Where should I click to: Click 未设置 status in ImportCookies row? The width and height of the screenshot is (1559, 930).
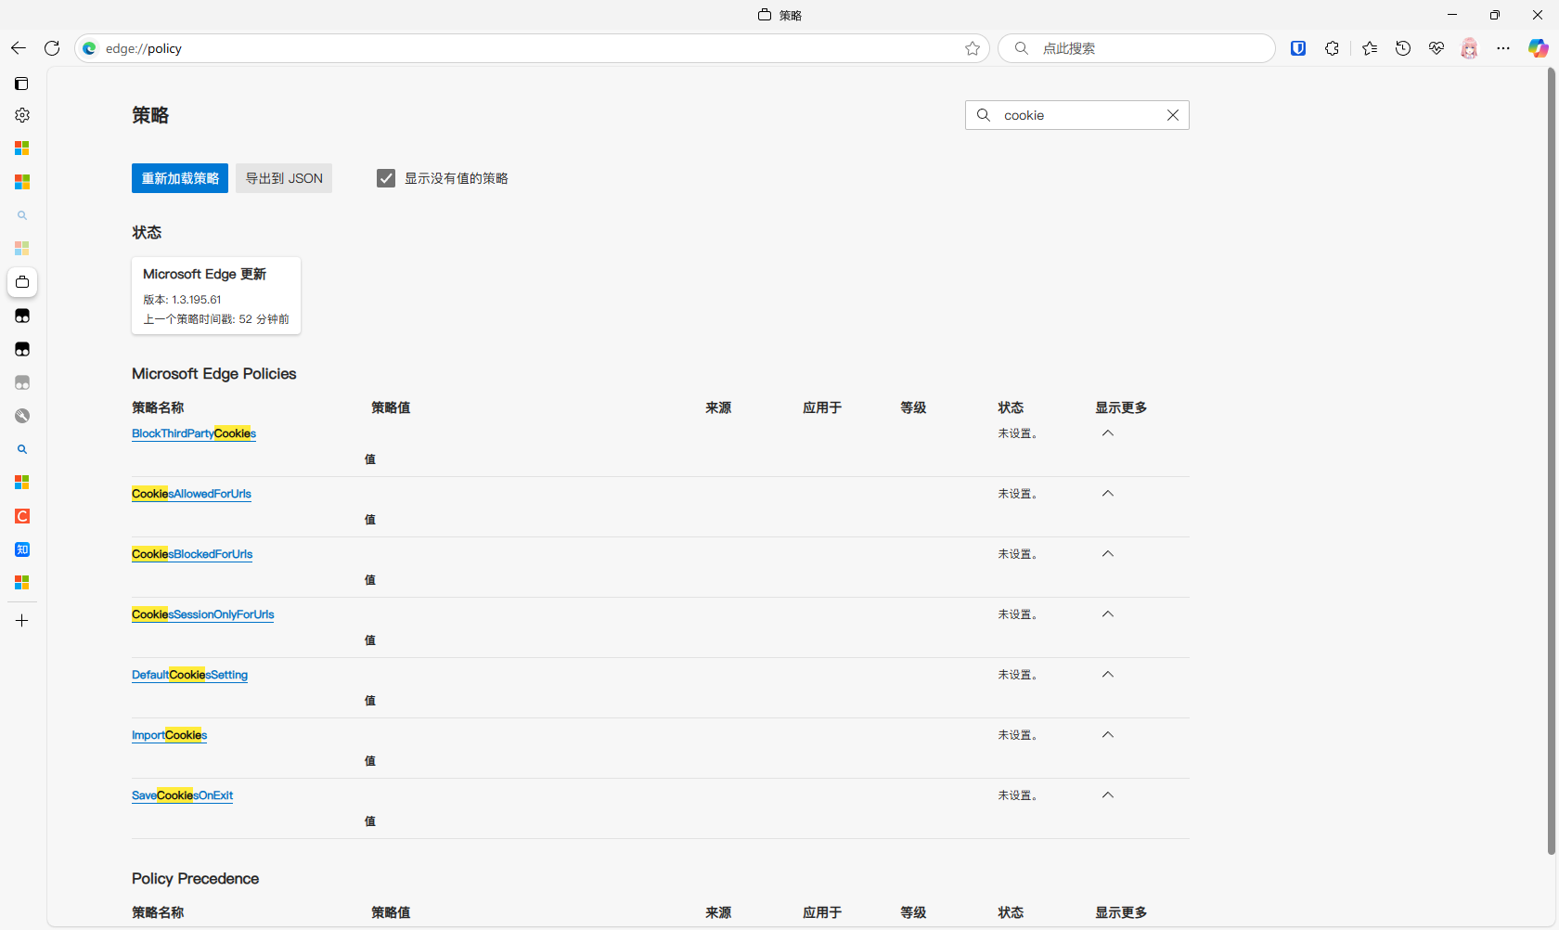[1017, 735]
